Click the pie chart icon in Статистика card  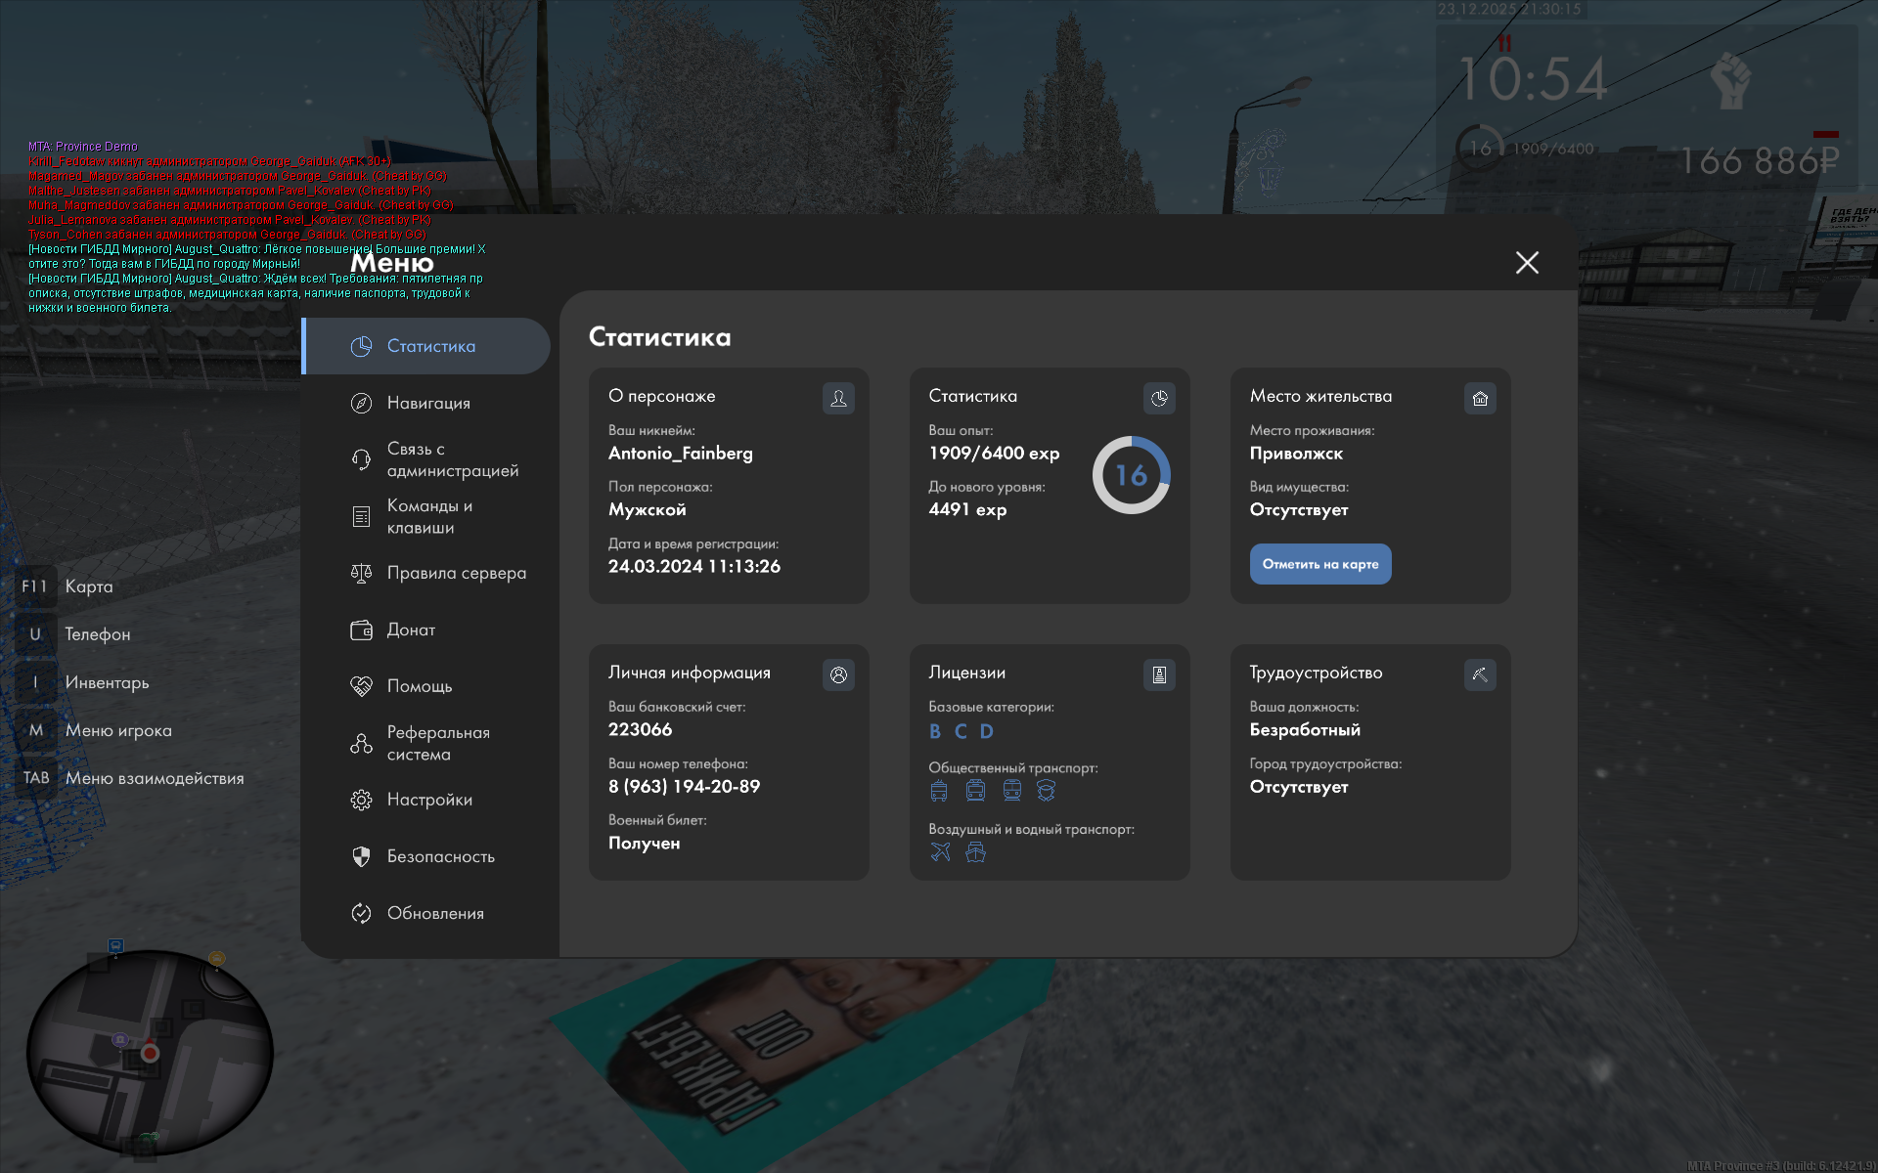pos(1159,398)
